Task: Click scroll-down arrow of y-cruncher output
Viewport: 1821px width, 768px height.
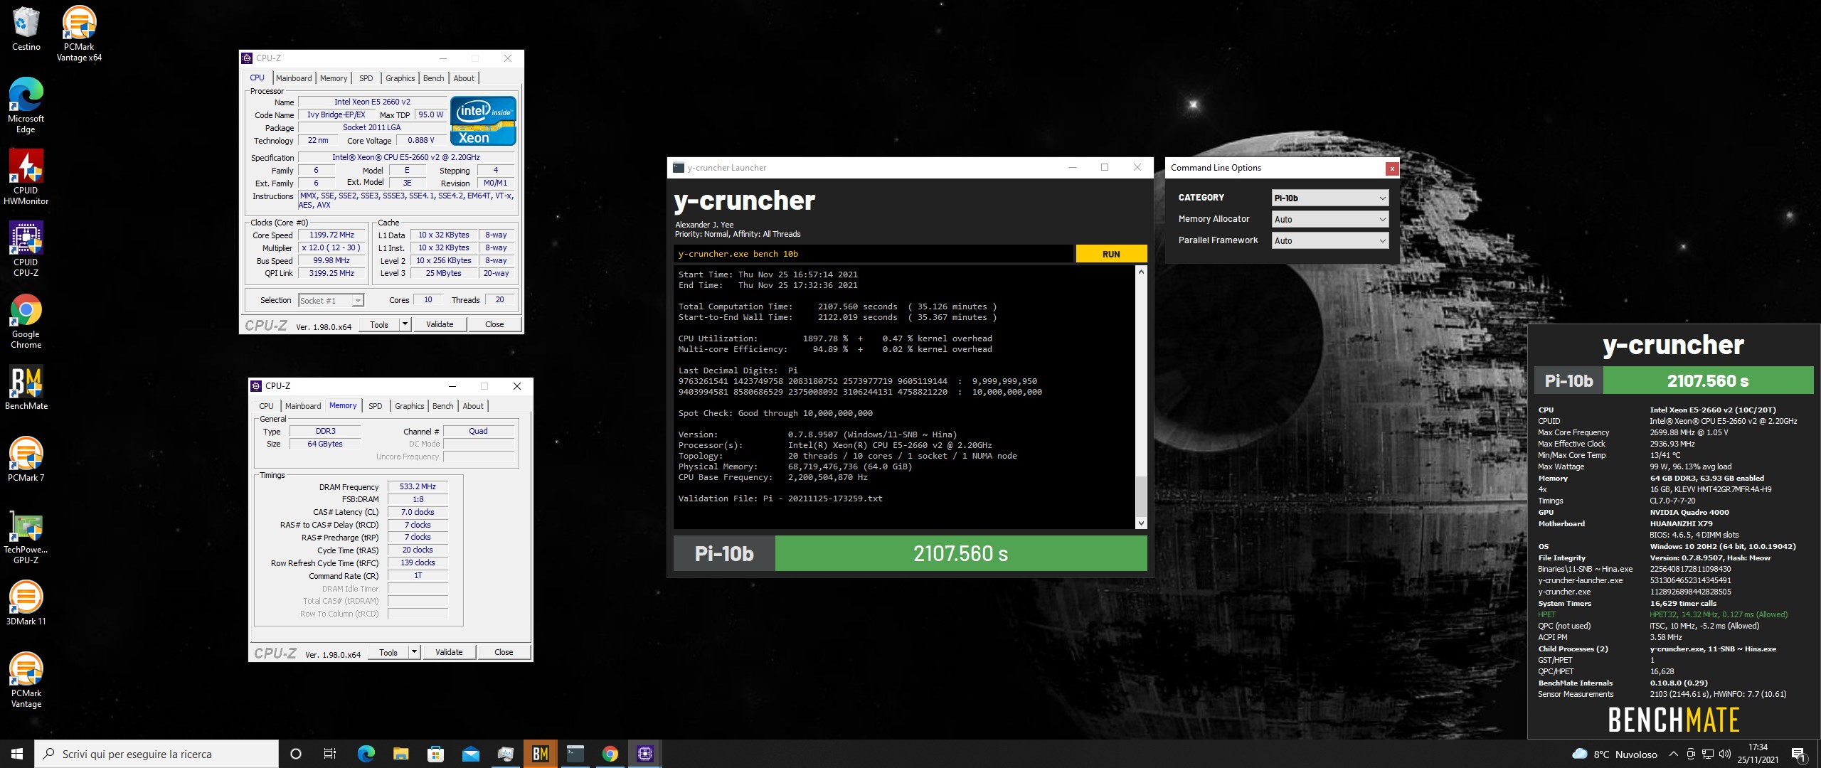Action: click(x=1141, y=523)
